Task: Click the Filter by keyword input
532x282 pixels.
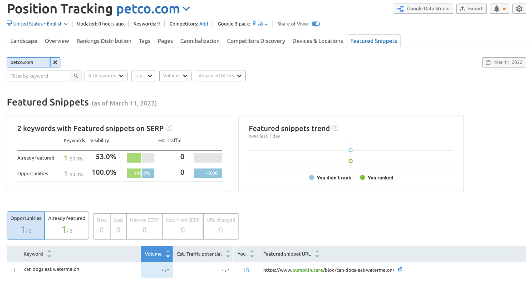Action: click(x=39, y=76)
